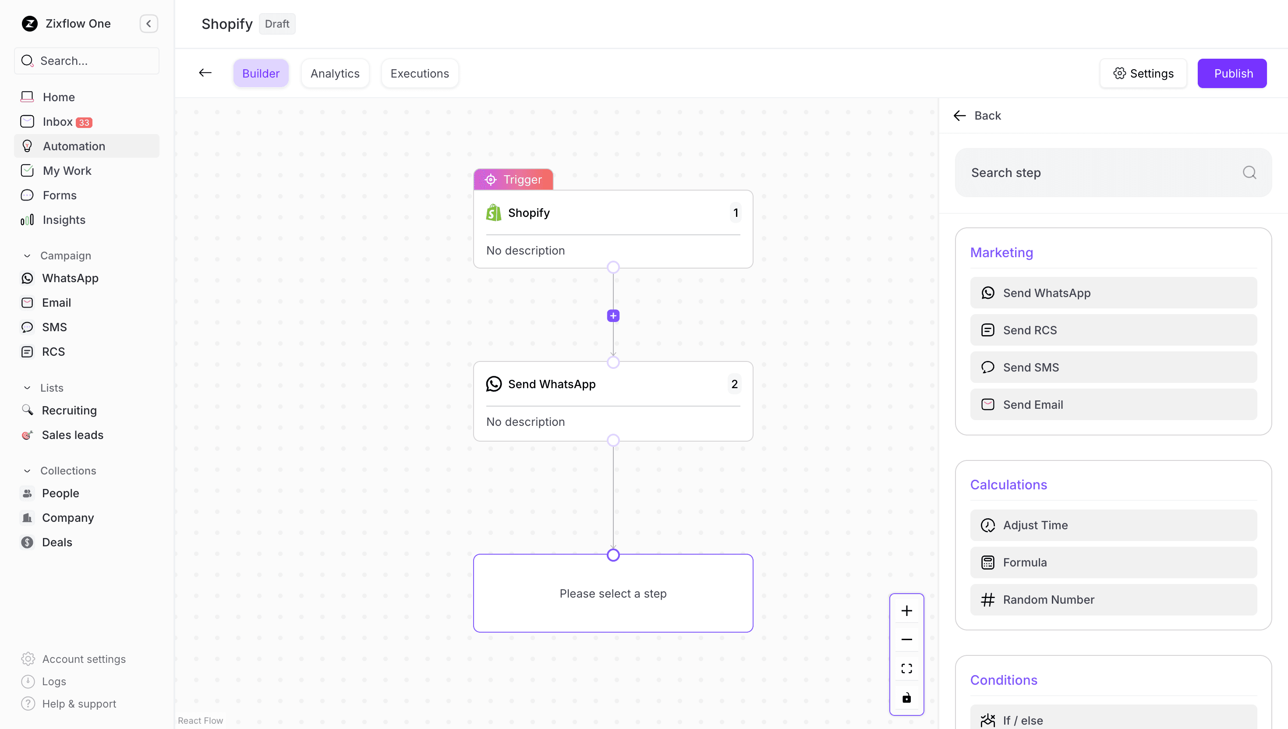Viewport: 1288px width, 729px height.
Task: Publish the Shopify workflow
Action: [1231, 74]
